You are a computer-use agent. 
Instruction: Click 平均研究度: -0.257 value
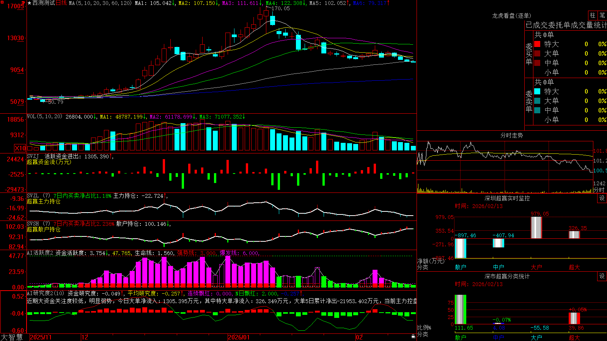155,293
